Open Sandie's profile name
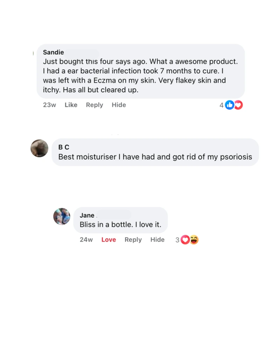This screenshot has width=280, height=350. (x=53, y=52)
